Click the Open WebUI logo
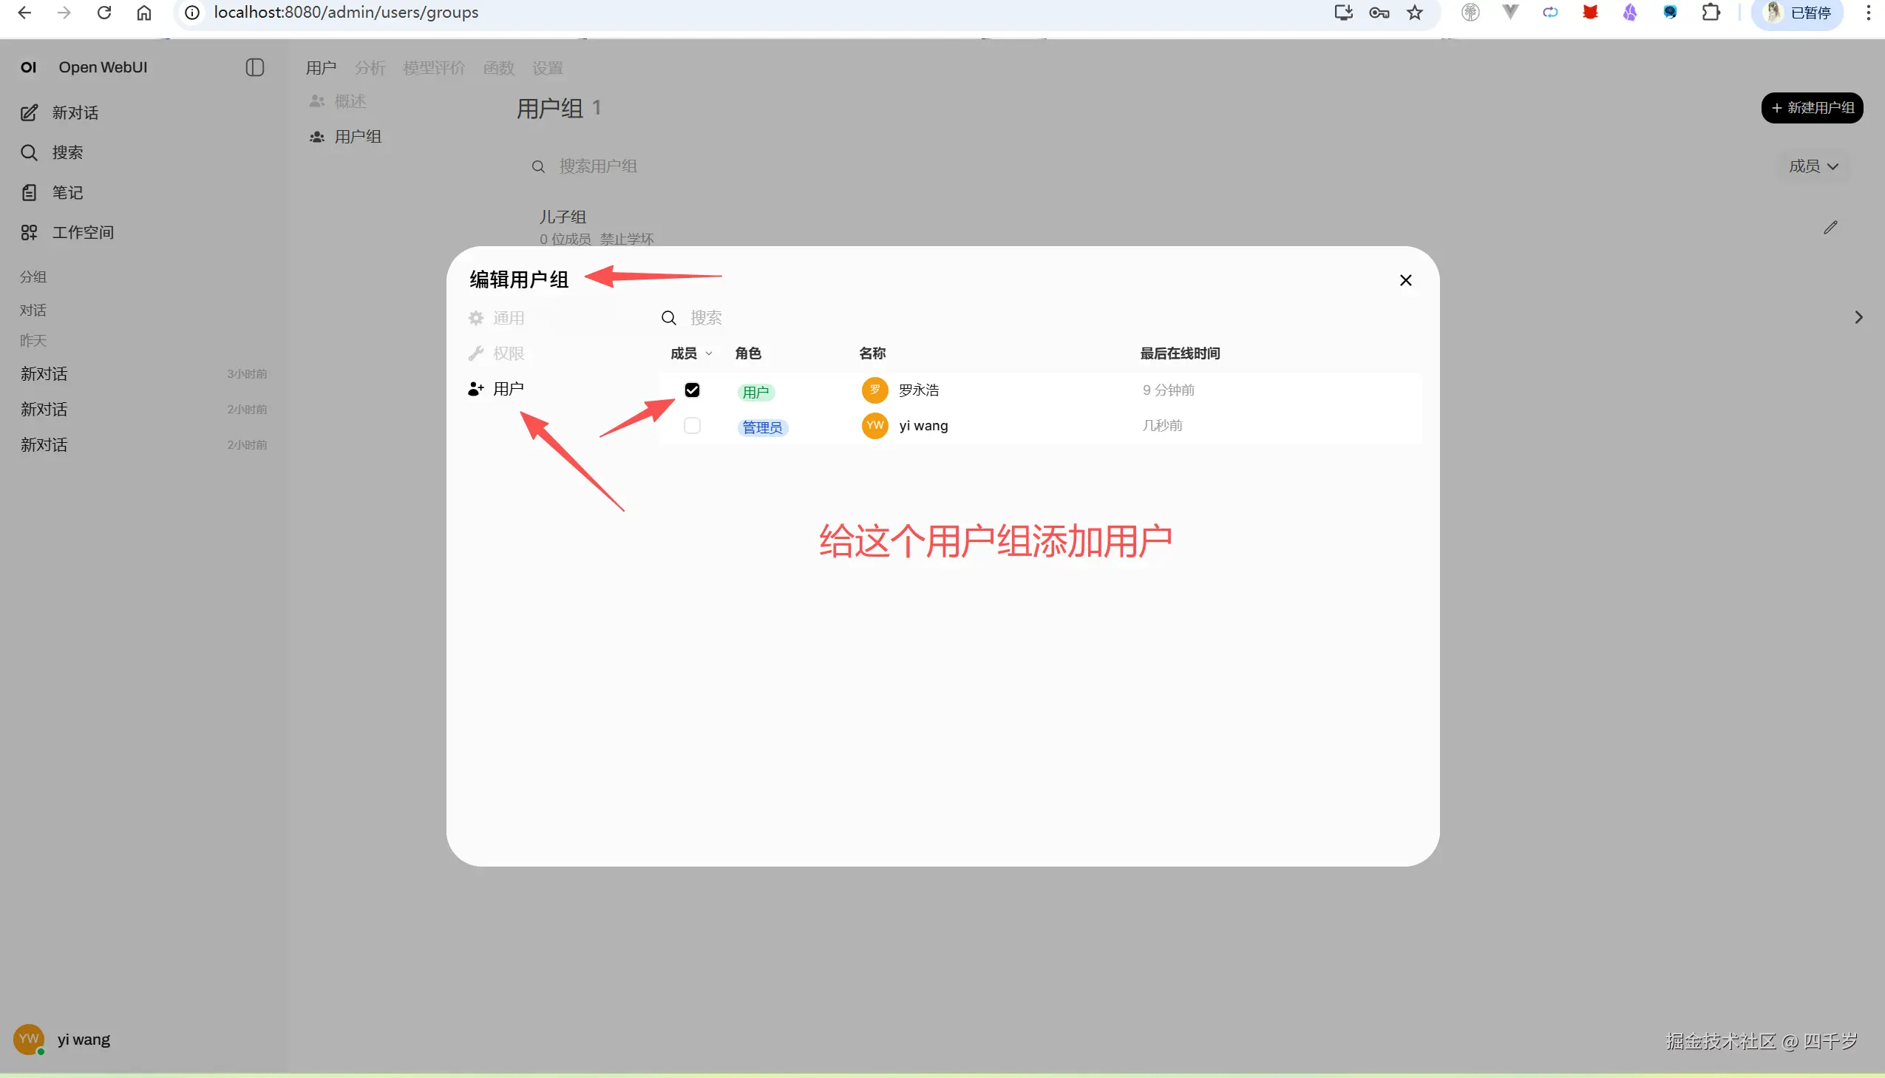Screen dimensions: 1885x1078 tap(28, 67)
